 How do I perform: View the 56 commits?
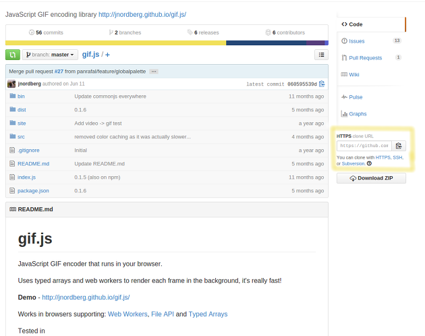click(46, 32)
